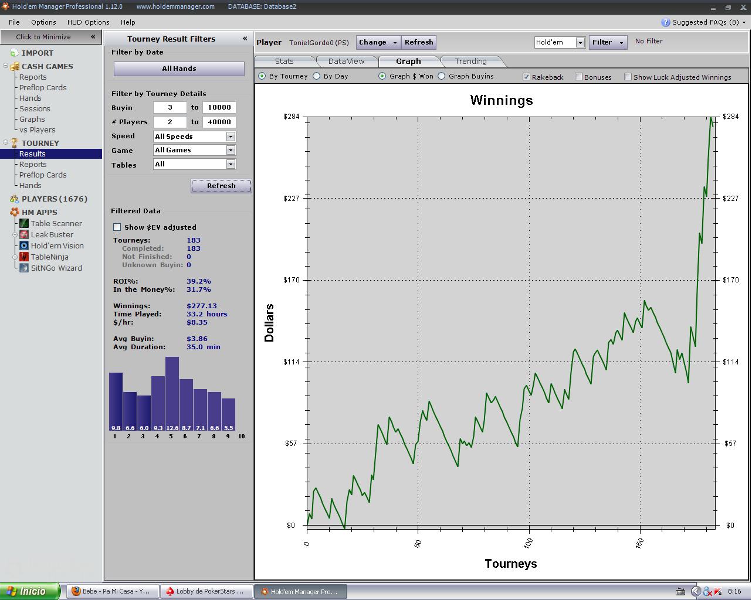Open Hold'em Vision app icon
Screen dimensions: 752x600
24,246
